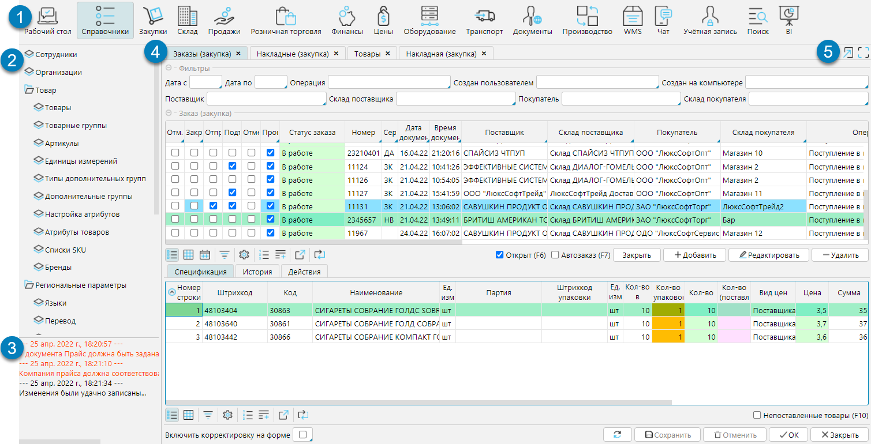Enable the Автозаказ (F7) checkbox

tap(555, 255)
